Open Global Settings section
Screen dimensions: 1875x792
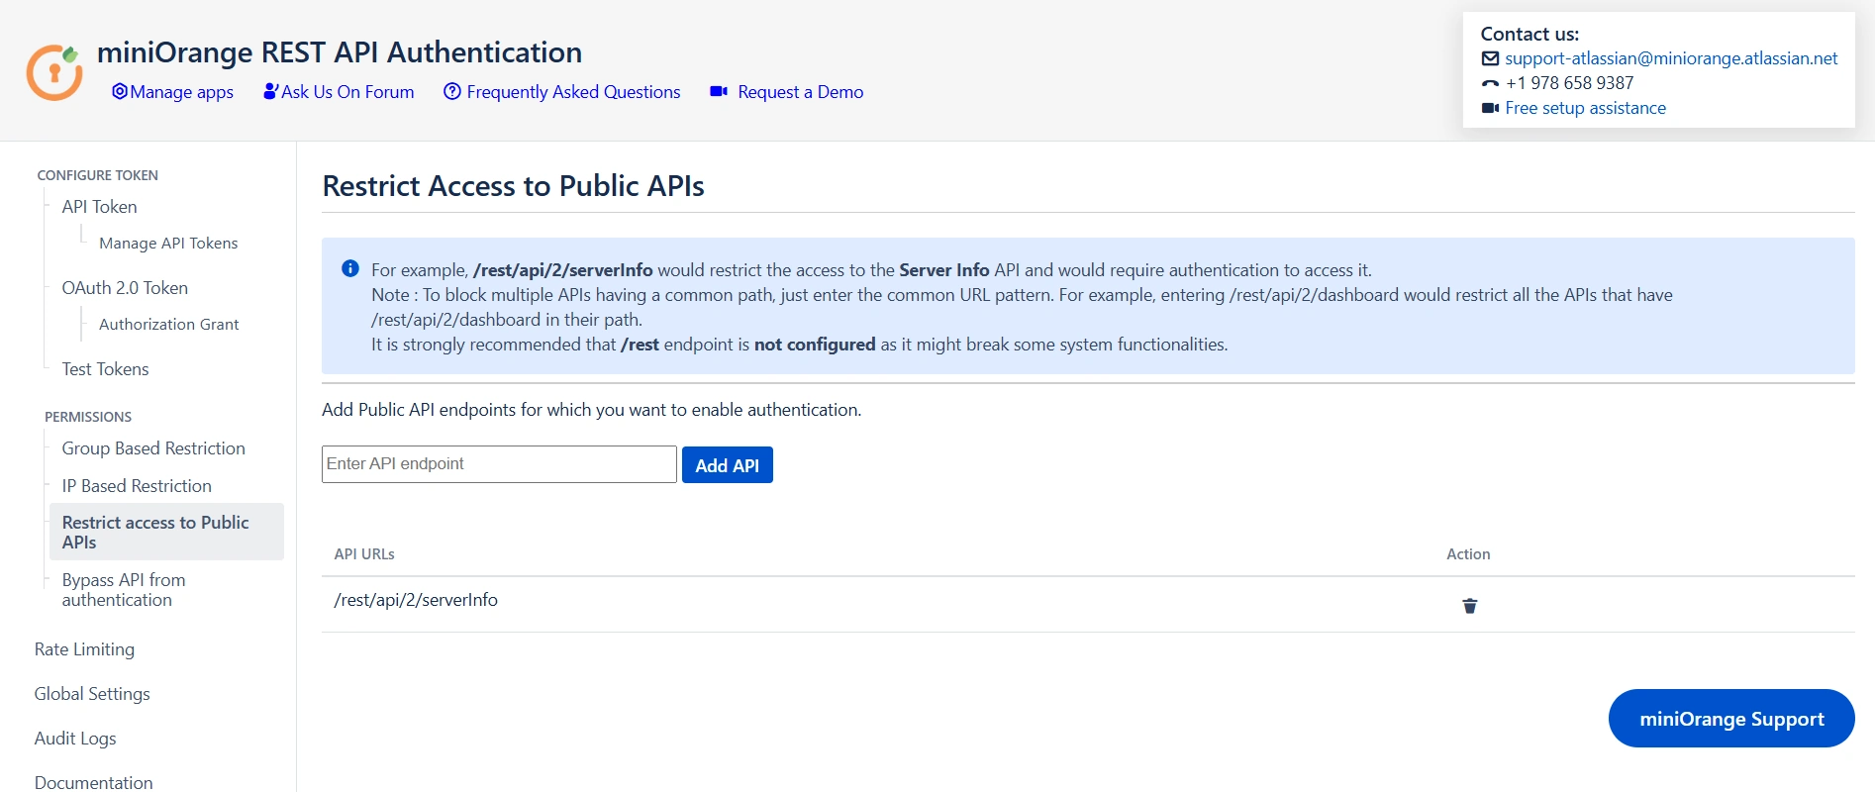92,694
